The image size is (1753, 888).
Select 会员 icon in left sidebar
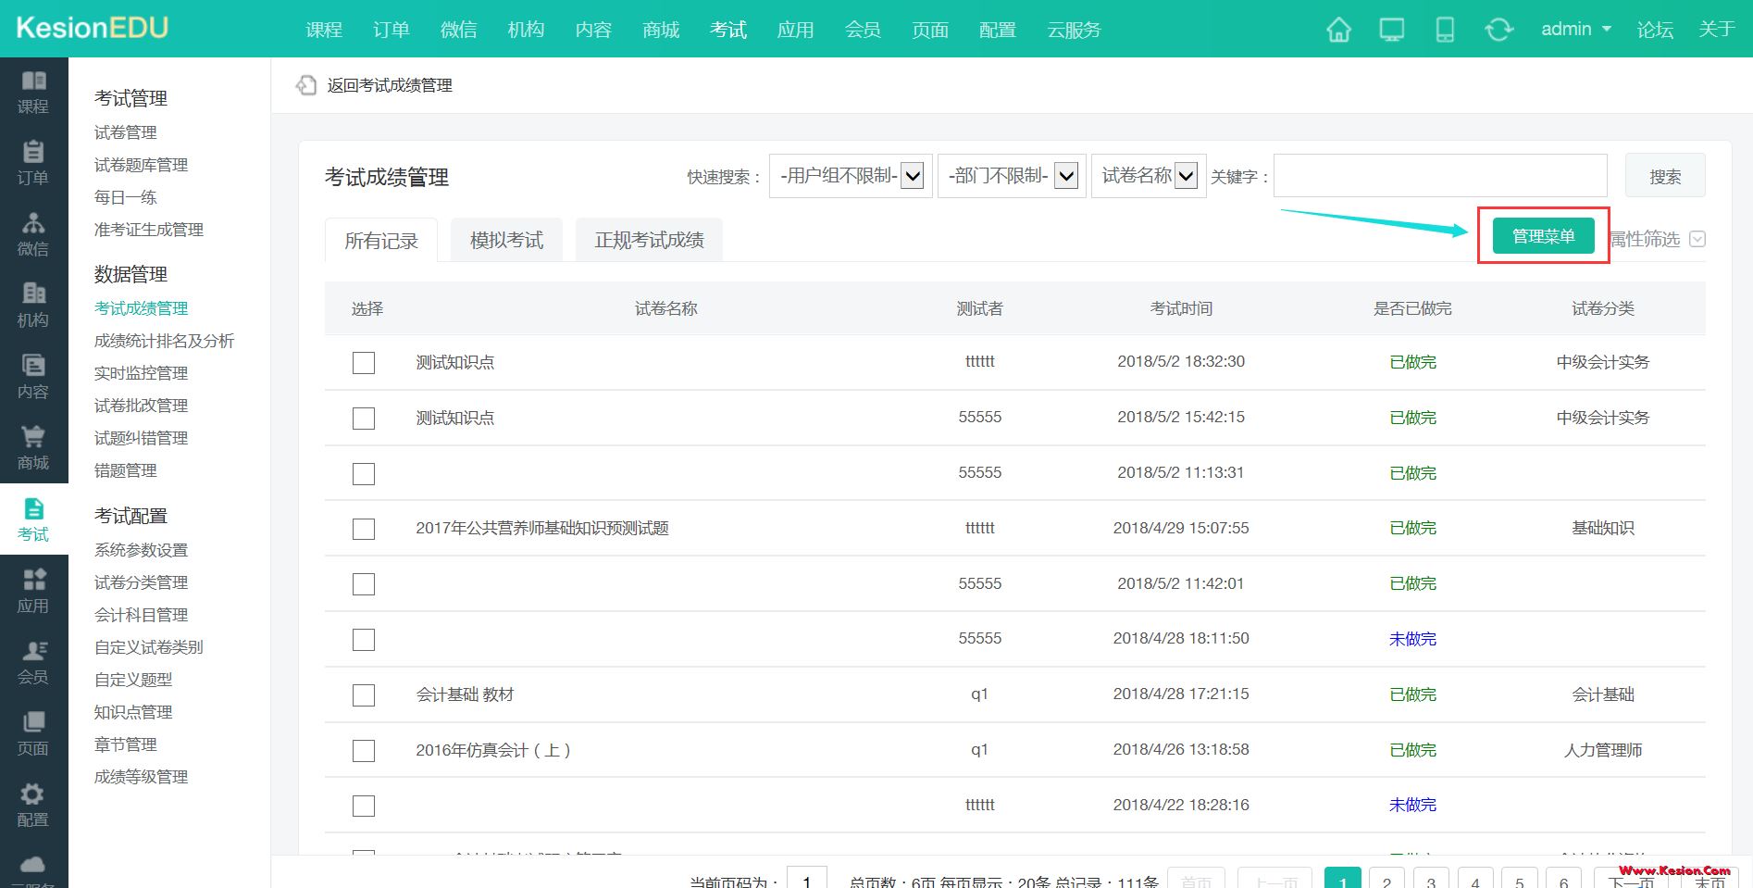tap(33, 662)
